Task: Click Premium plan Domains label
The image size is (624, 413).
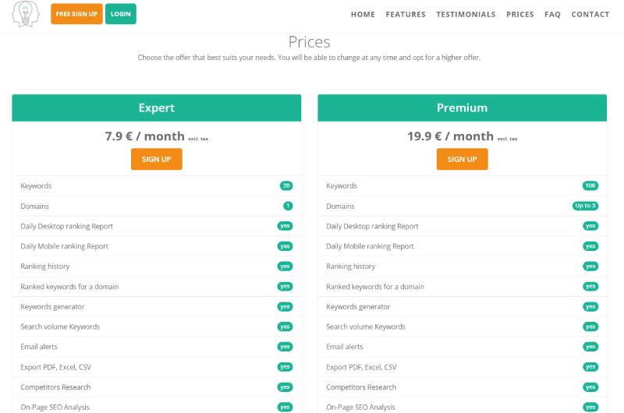Action: [x=340, y=206]
